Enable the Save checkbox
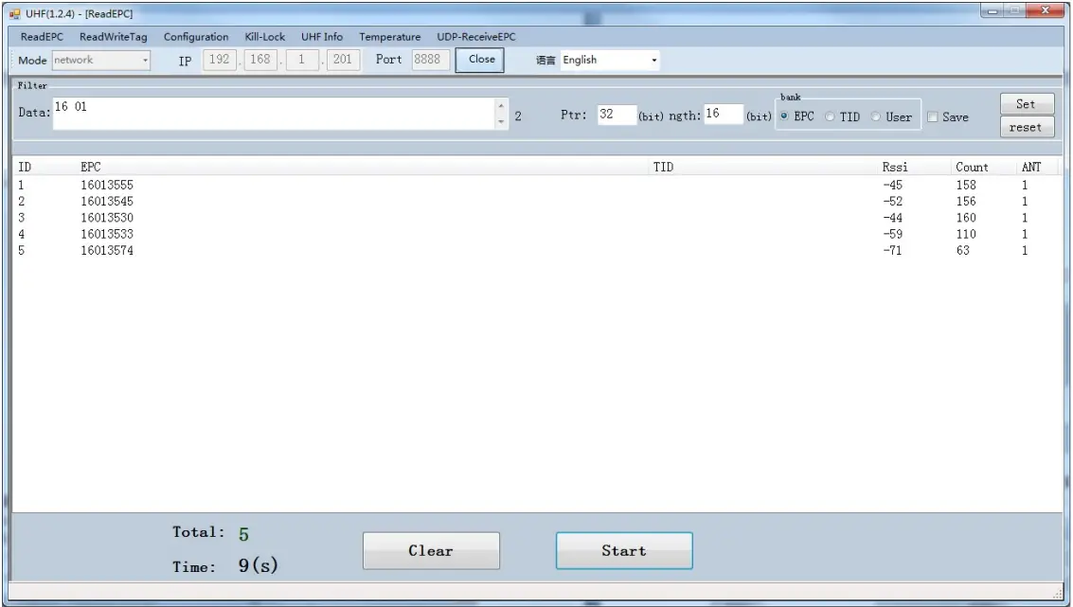1073x607 pixels. point(933,117)
